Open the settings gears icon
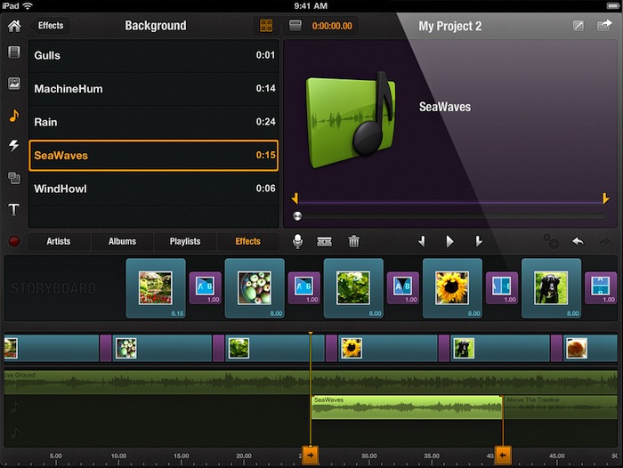This screenshot has width=623, height=468. point(551,241)
